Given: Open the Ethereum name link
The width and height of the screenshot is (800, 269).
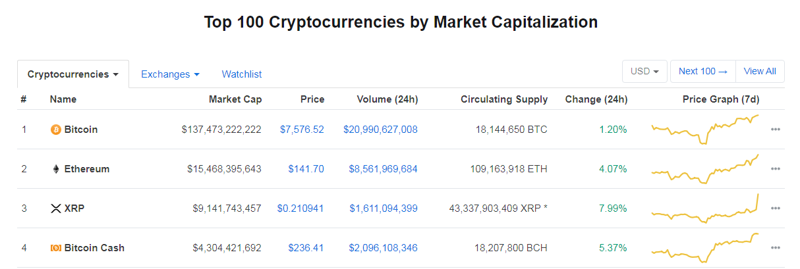Looking at the screenshot, I should point(87,169).
